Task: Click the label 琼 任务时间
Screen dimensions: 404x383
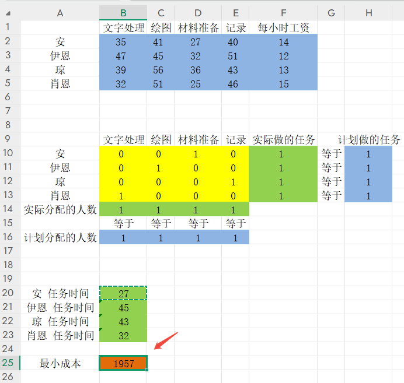Action: pyautogui.click(x=60, y=322)
